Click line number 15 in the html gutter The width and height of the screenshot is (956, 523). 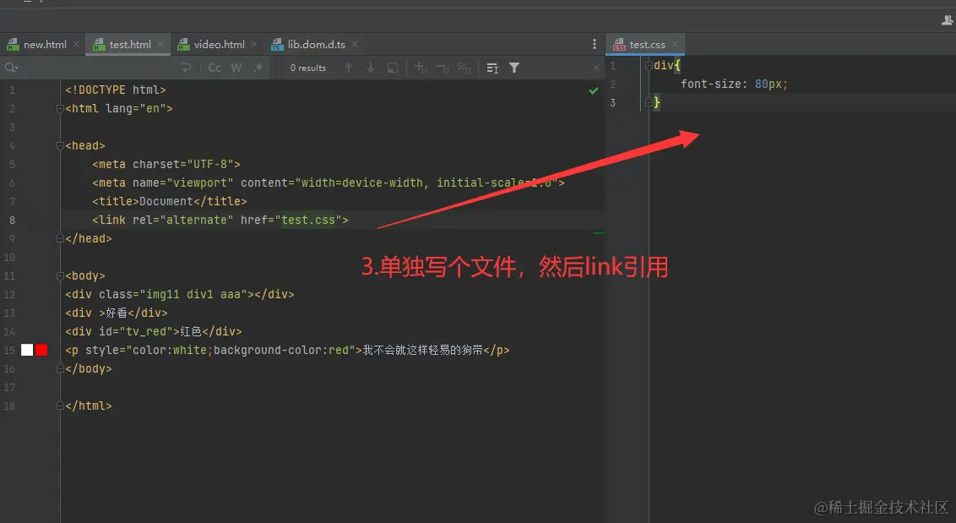point(10,351)
